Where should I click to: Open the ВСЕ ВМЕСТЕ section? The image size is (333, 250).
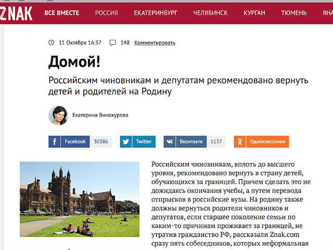click(x=61, y=13)
